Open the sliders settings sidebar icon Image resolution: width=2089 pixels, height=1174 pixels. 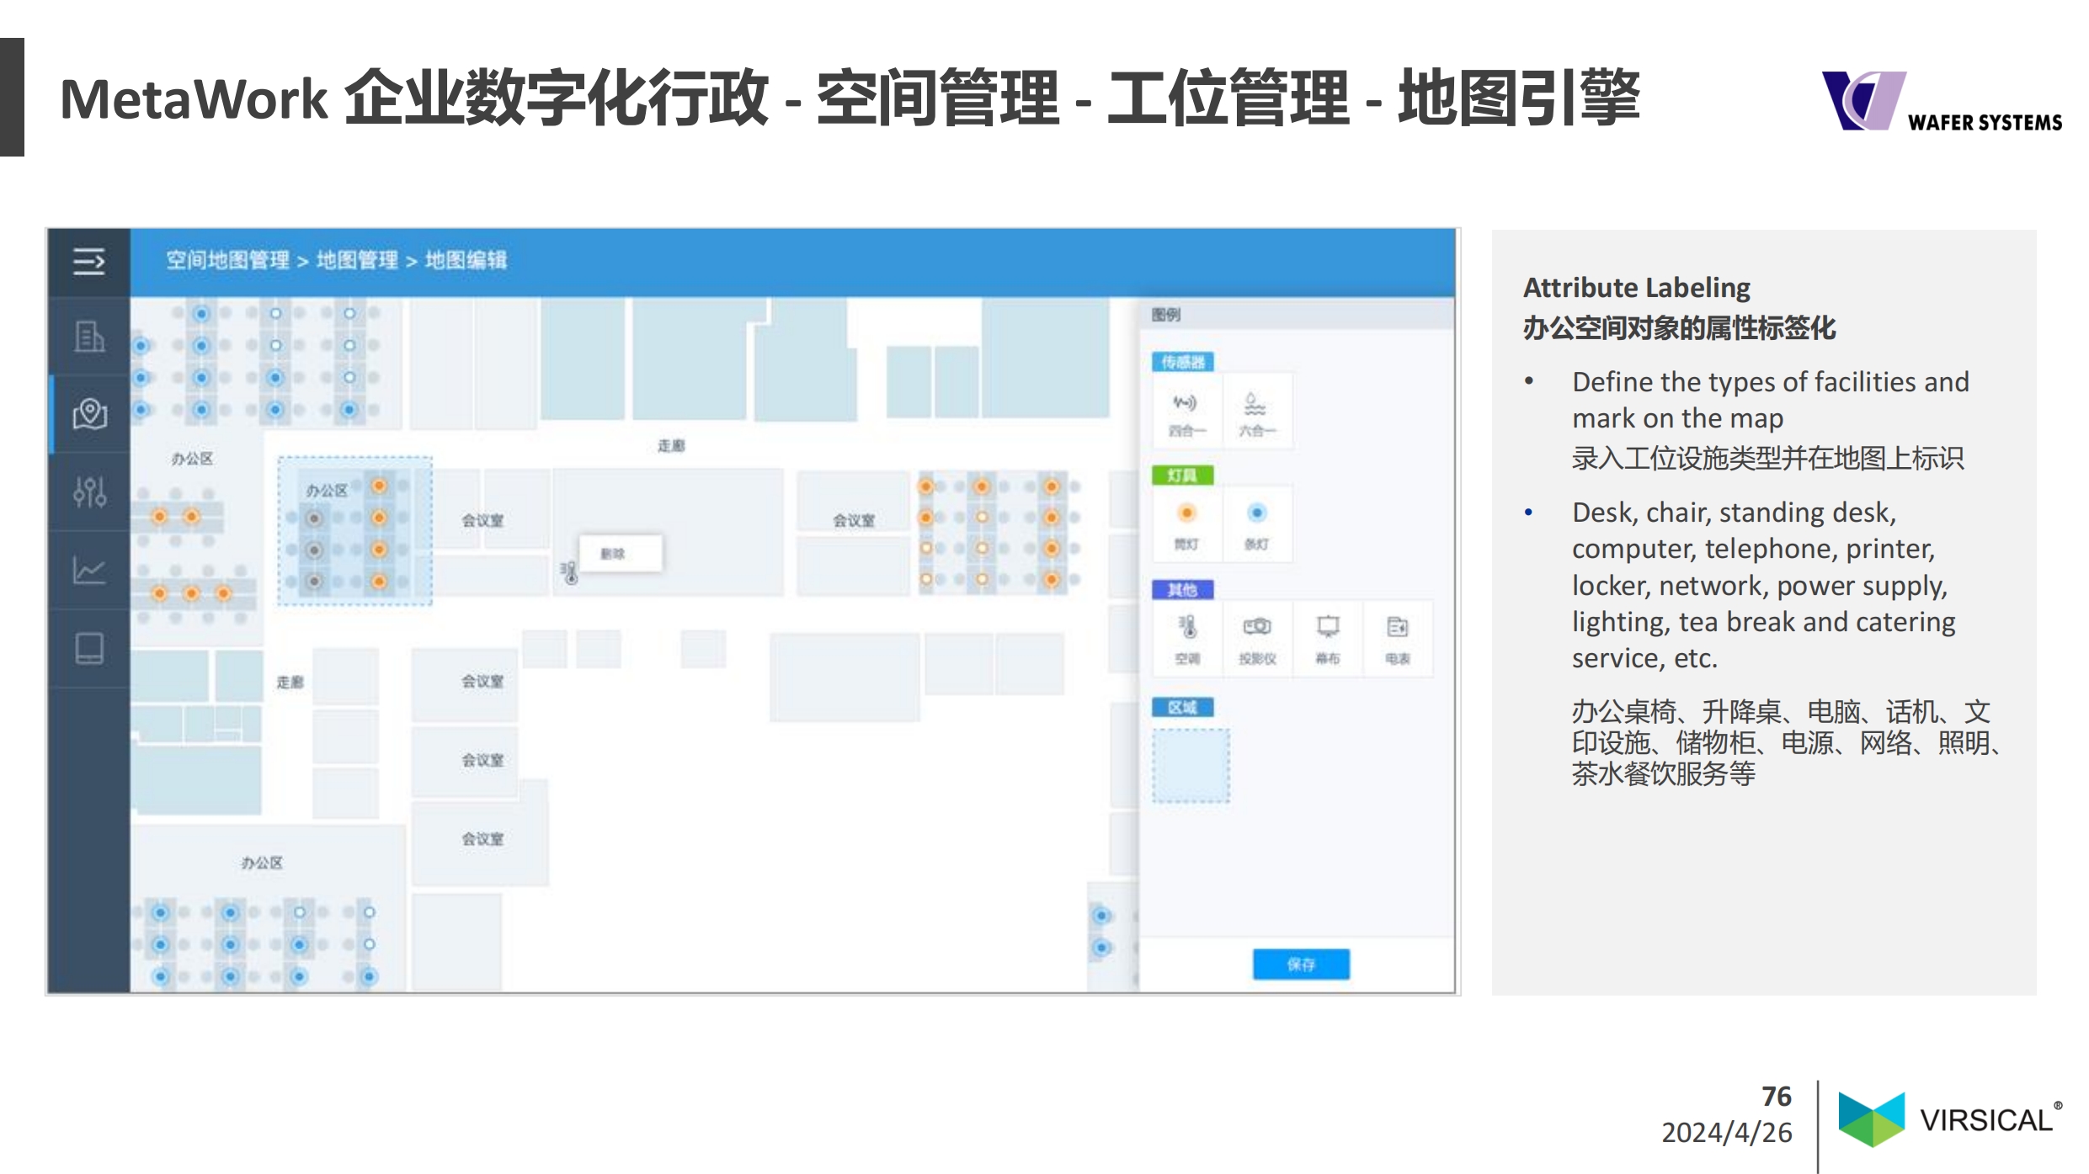tap(89, 491)
